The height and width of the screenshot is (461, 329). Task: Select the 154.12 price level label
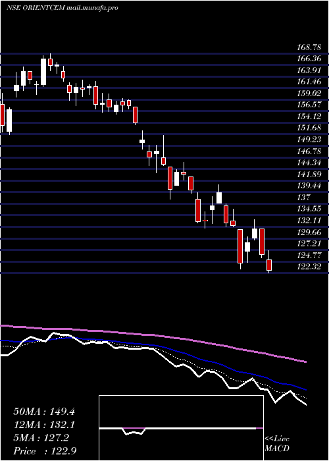point(309,117)
